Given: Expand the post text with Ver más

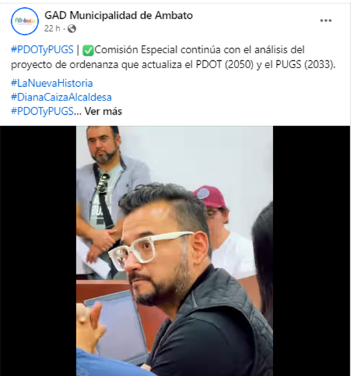Looking at the screenshot, I should point(103,112).
